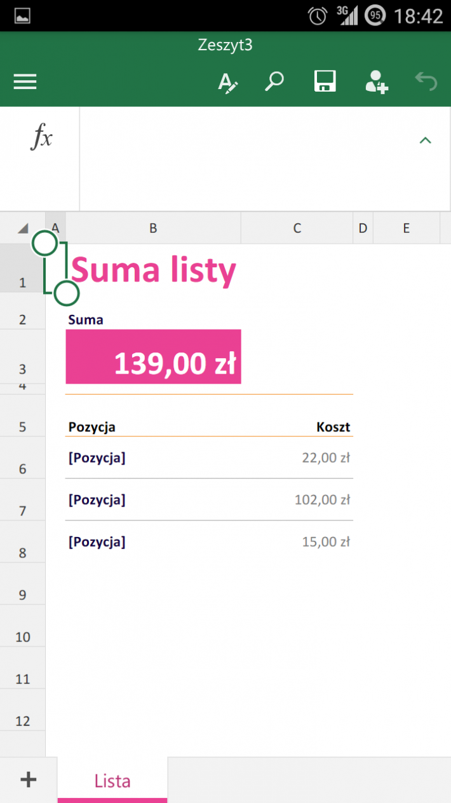Viewport: 451px width, 803px height.
Task: Select row 5 header
Action: [23, 426]
